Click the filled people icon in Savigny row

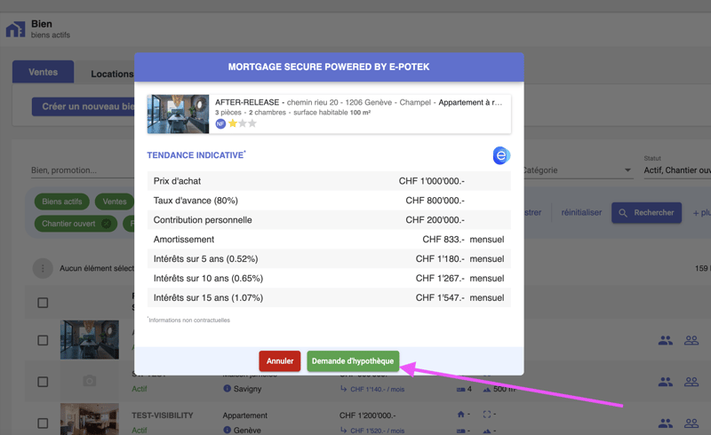665,382
